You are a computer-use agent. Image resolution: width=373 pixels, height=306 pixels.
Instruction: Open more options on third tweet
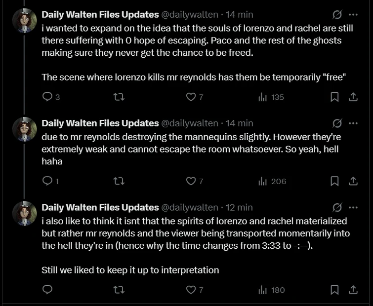pyautogui.click(x=353, y=207)
